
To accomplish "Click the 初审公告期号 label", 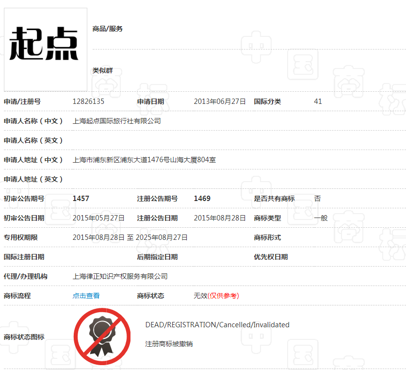I will [x=24, y=199].
